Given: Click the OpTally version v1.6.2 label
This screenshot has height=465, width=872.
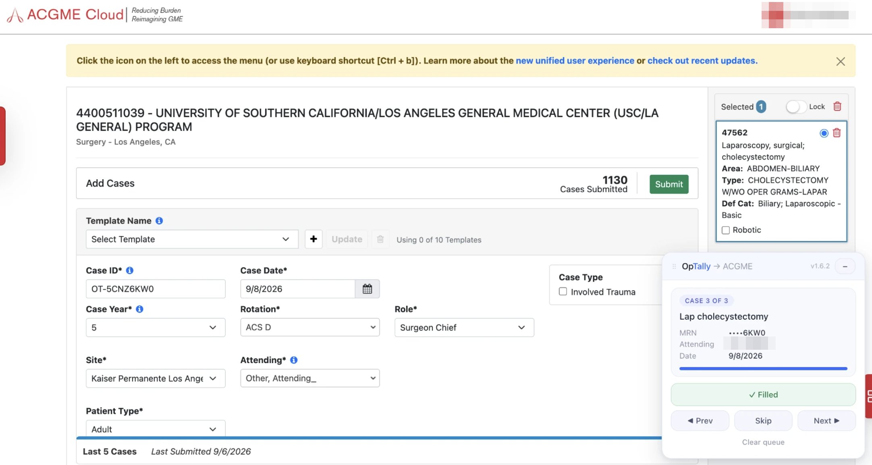Looking at the screenshot, I should point(820,266).
